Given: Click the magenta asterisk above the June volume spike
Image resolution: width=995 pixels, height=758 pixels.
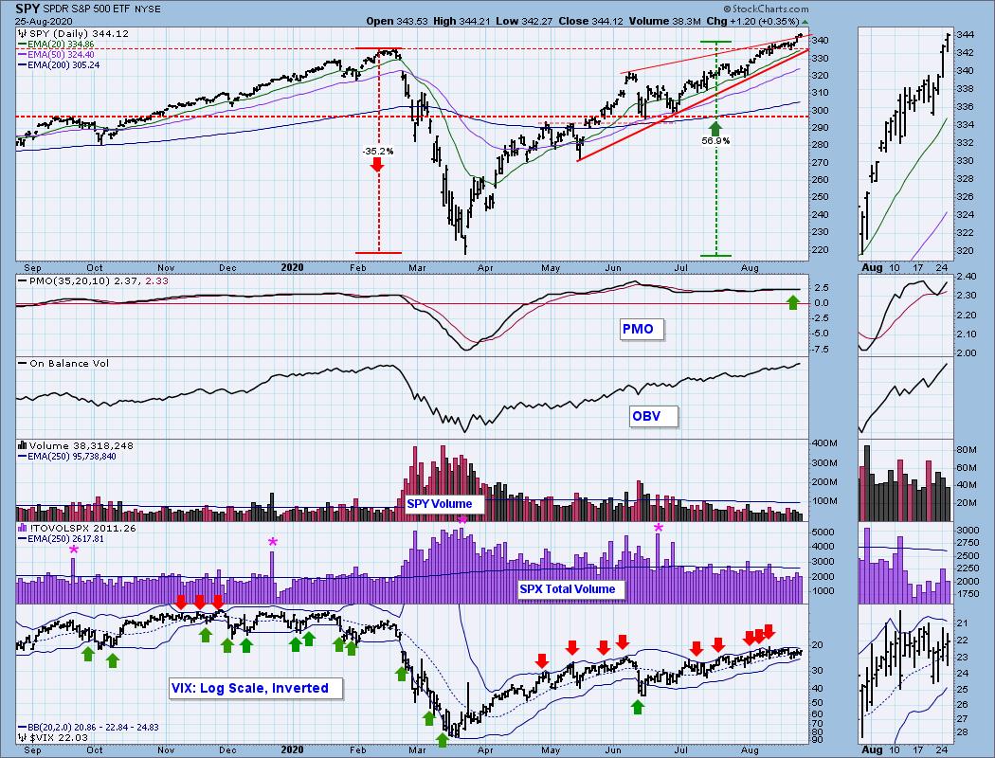Looking at the screenshot, I should click(659, 528).
